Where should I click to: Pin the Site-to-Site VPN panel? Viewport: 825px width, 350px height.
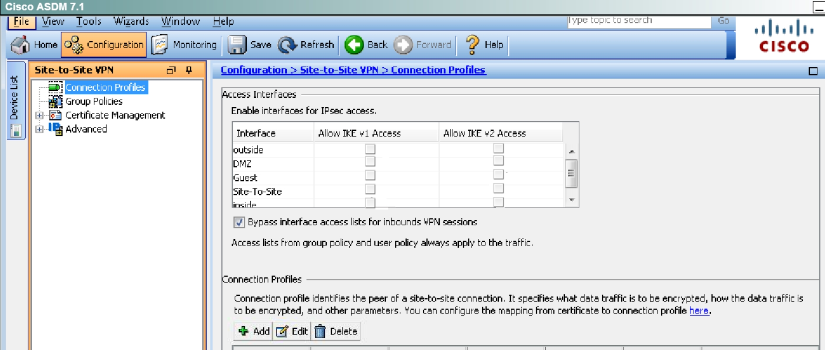coord(189,70)
